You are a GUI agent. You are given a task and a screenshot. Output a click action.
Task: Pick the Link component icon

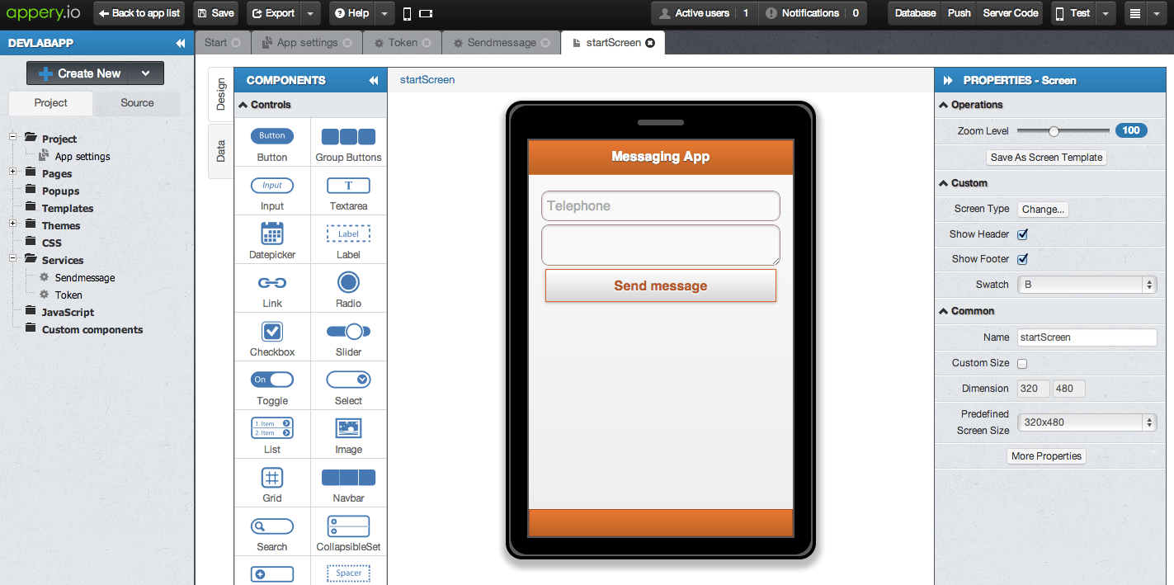point(272,283)
